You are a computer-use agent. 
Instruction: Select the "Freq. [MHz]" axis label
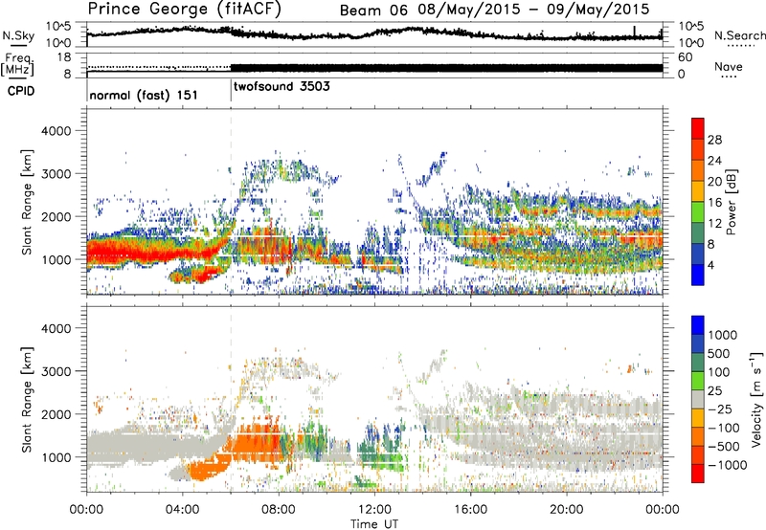18,64
